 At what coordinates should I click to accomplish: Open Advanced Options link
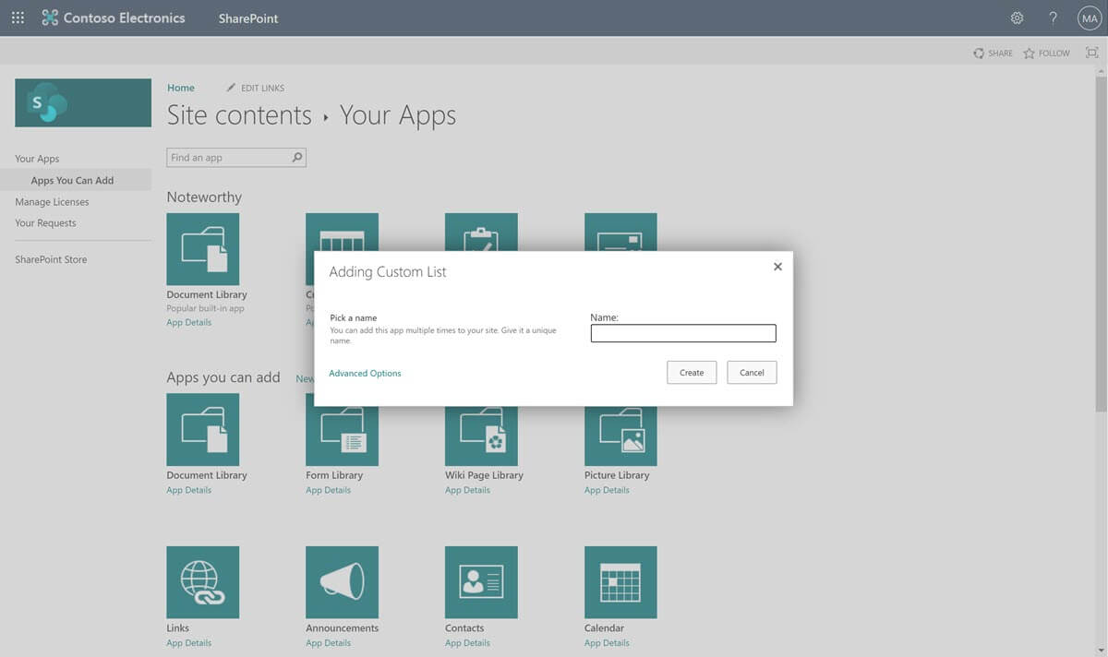365,373
